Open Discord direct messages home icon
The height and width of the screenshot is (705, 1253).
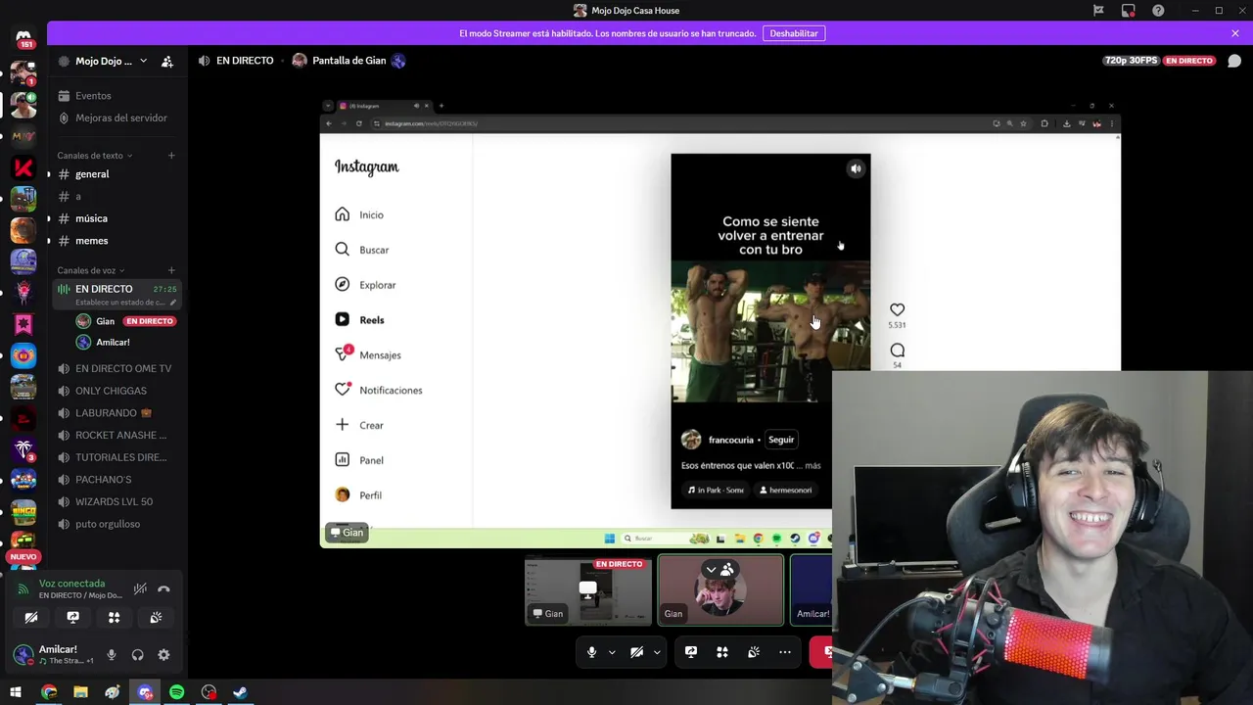click(x=23, y=37)
